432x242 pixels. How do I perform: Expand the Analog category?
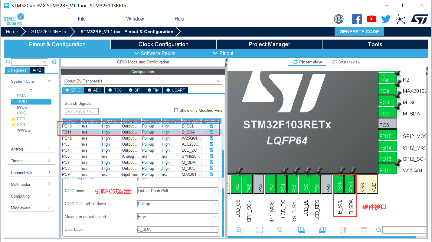31,149
